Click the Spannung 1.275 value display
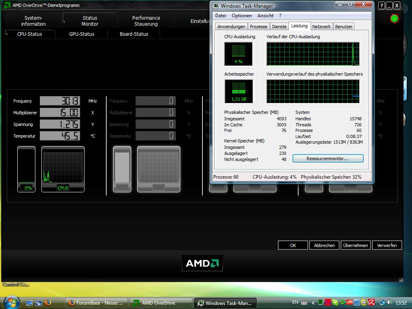This screenshot has width=412, height=309. [60, 124]
